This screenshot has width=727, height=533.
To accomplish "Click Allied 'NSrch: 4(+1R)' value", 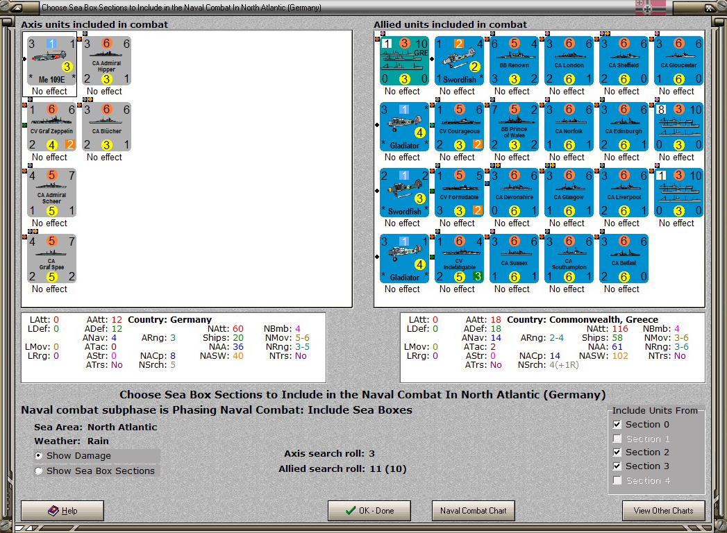I will pos(548,365).
